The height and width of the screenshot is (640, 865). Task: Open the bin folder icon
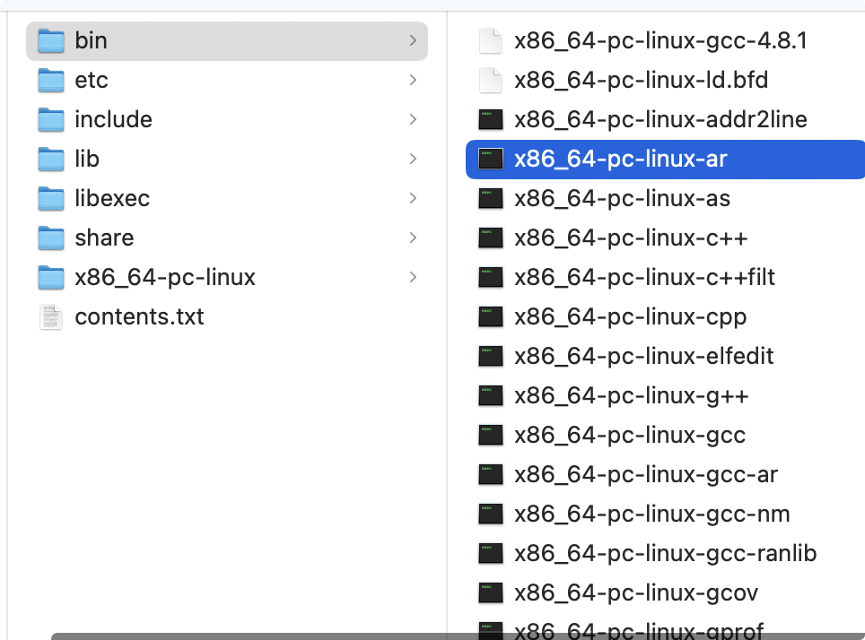click(x=50, y=40)
